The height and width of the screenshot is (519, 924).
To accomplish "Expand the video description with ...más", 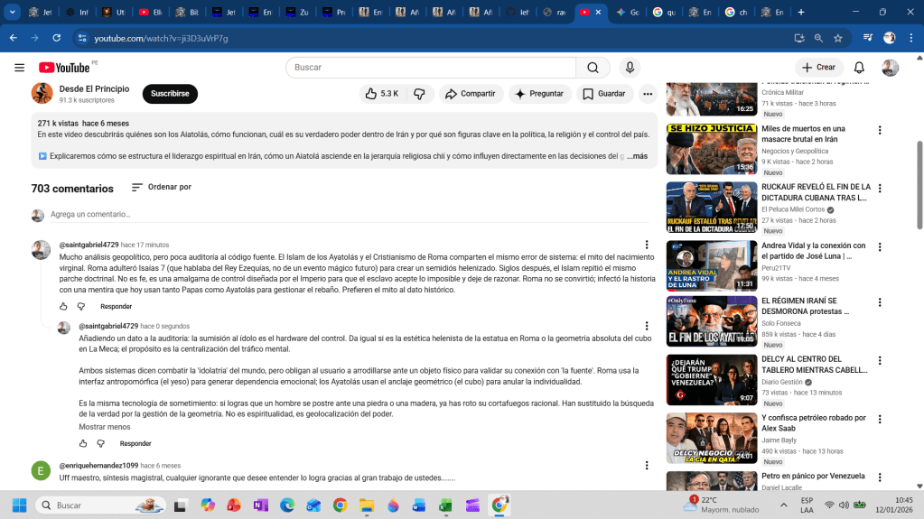I will (638, 156).
